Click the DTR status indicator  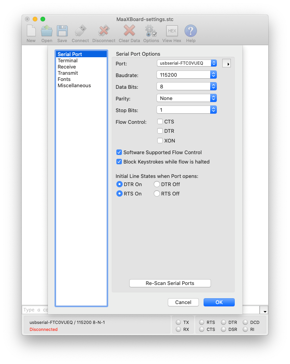pyautogui.click(x=223, y=322)
